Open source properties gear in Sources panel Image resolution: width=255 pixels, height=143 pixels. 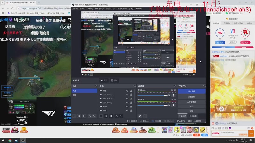tap(111, 116)
